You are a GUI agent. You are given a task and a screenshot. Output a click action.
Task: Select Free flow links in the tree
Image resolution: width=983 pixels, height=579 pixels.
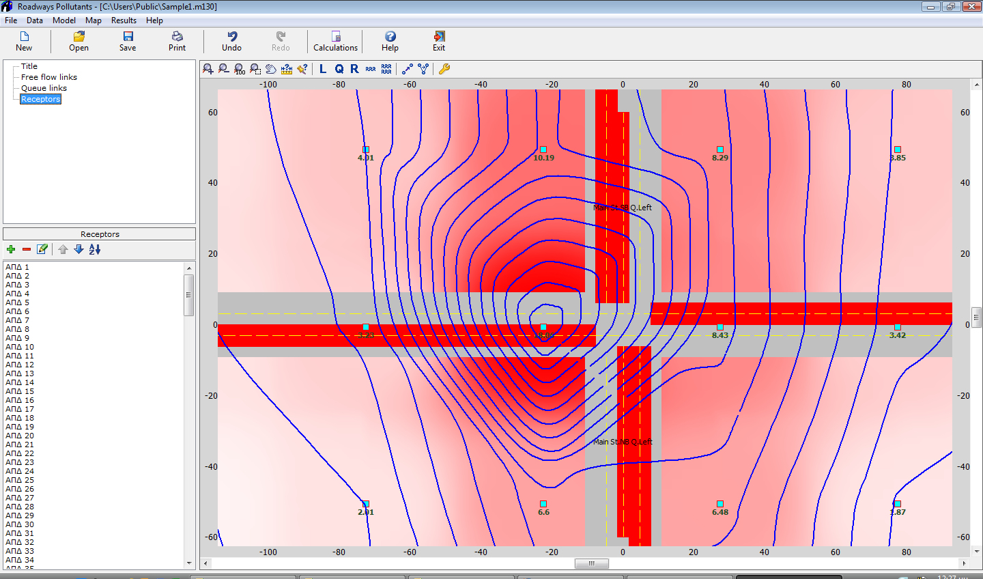coord(48,77)
